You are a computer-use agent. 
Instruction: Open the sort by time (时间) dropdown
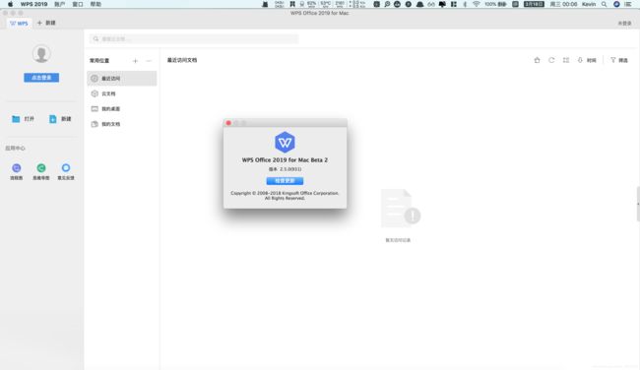point(587,60)
